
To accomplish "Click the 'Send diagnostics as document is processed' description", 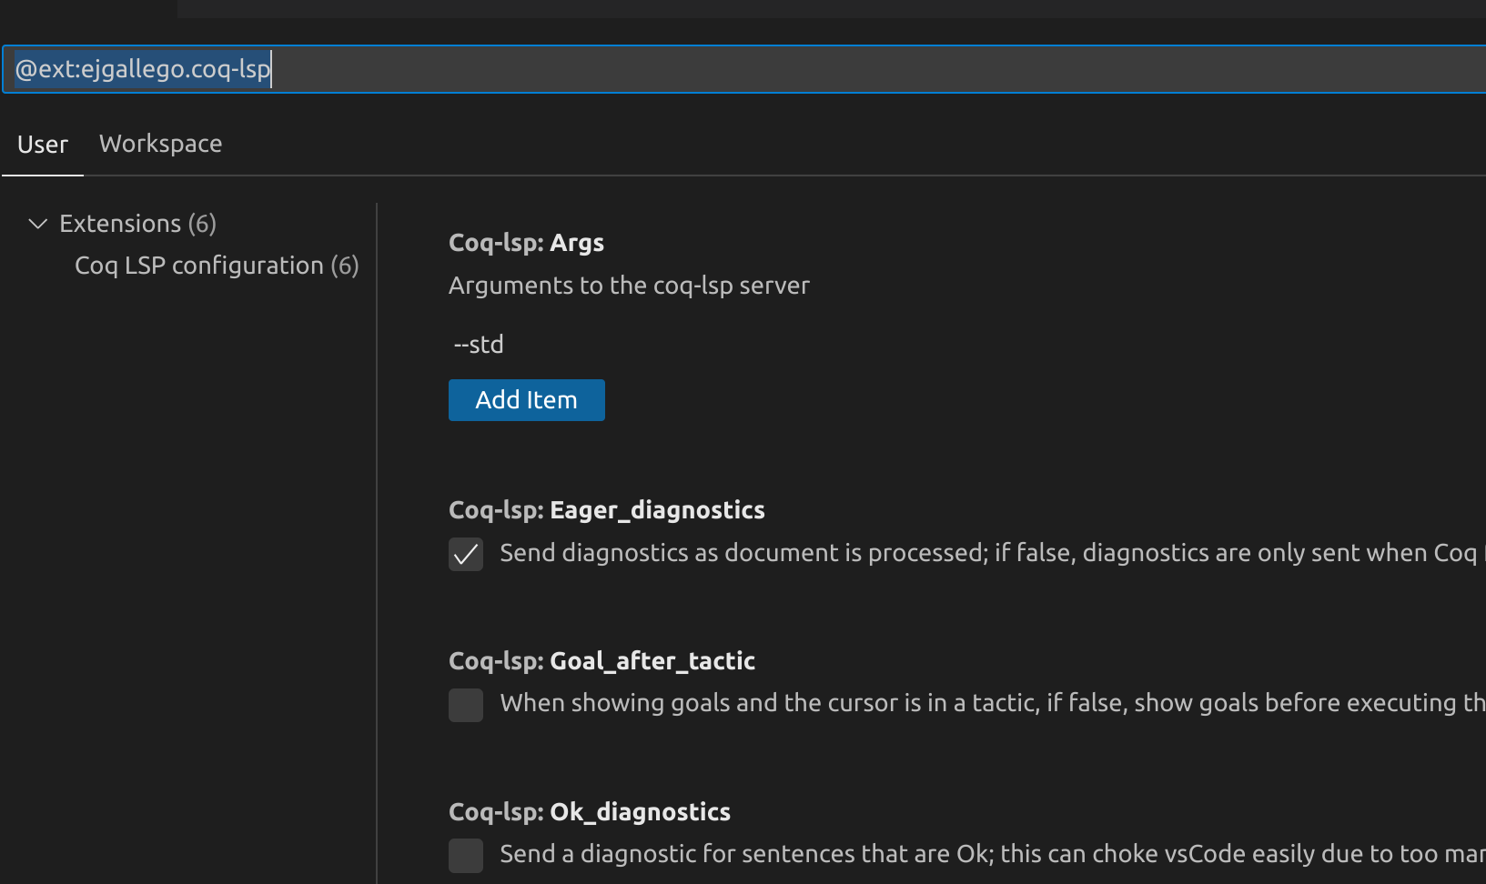I will tap(993, 553).
